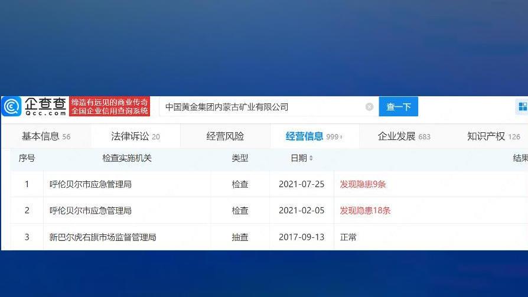This screenshot has height=297, width=528.
Task: Open the 发现隐患18条 result link
Action: (x=365, y=211)
